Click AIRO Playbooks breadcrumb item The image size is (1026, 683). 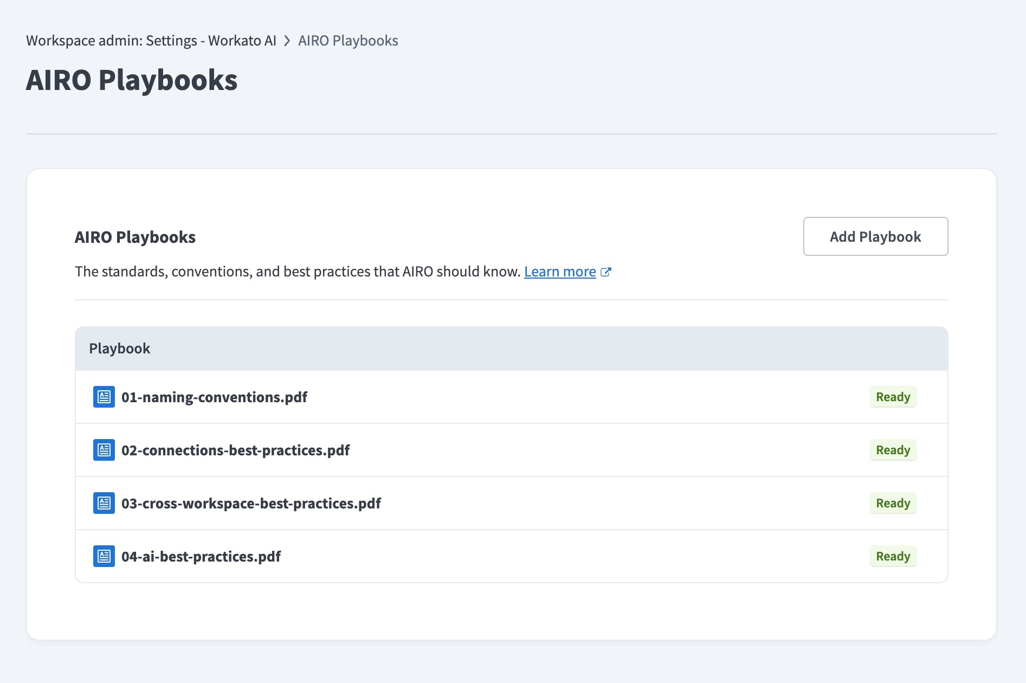348,41
